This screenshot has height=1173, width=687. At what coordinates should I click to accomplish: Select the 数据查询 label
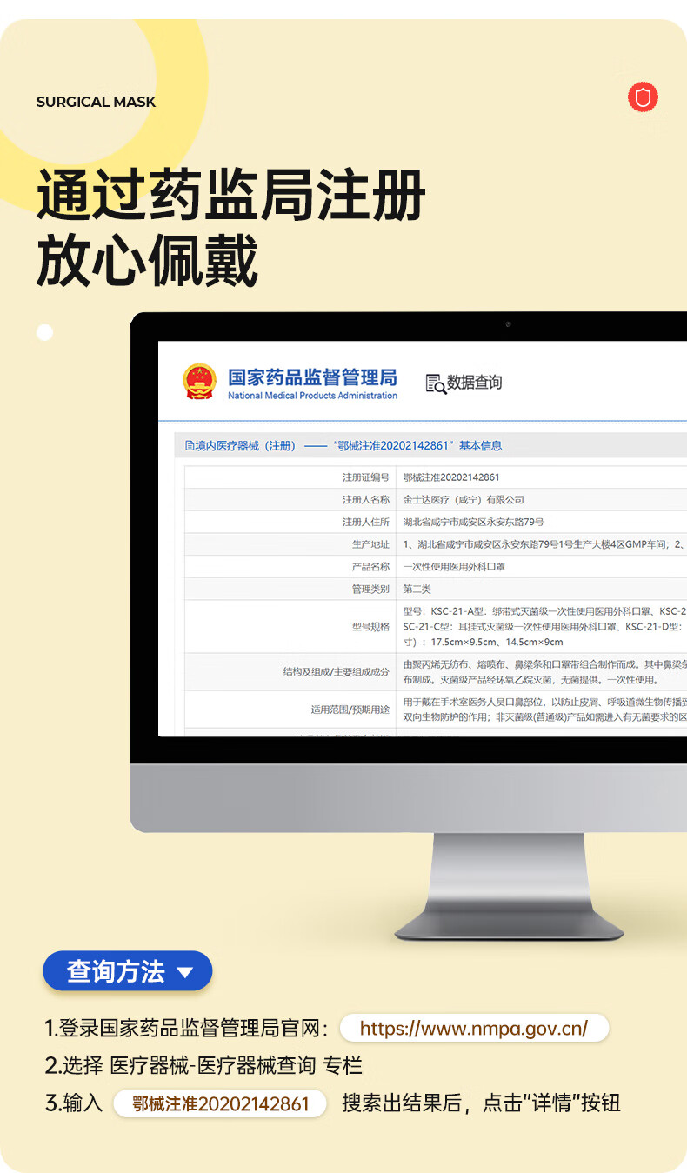(x=474, y=383)
